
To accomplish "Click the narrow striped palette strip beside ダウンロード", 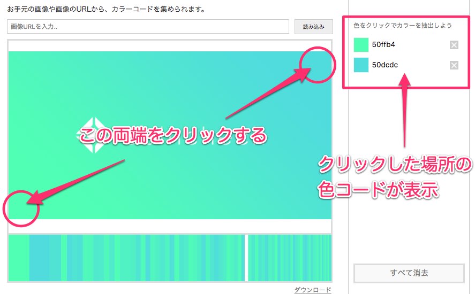I will 290,258.
